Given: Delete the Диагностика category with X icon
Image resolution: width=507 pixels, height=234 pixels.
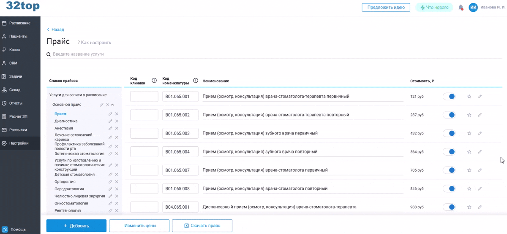Looking at the screenshot, I should tap(117, 121).
